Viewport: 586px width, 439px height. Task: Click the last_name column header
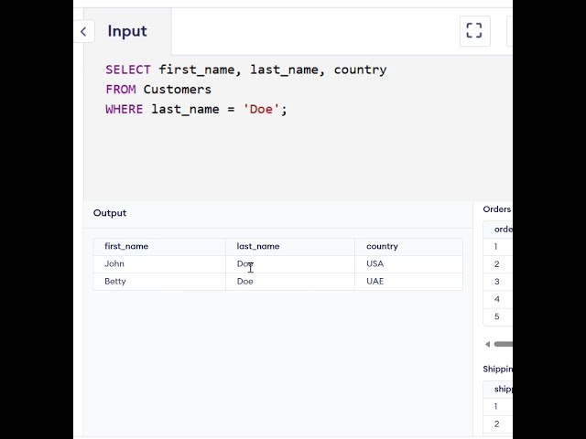tap(290, 246)
